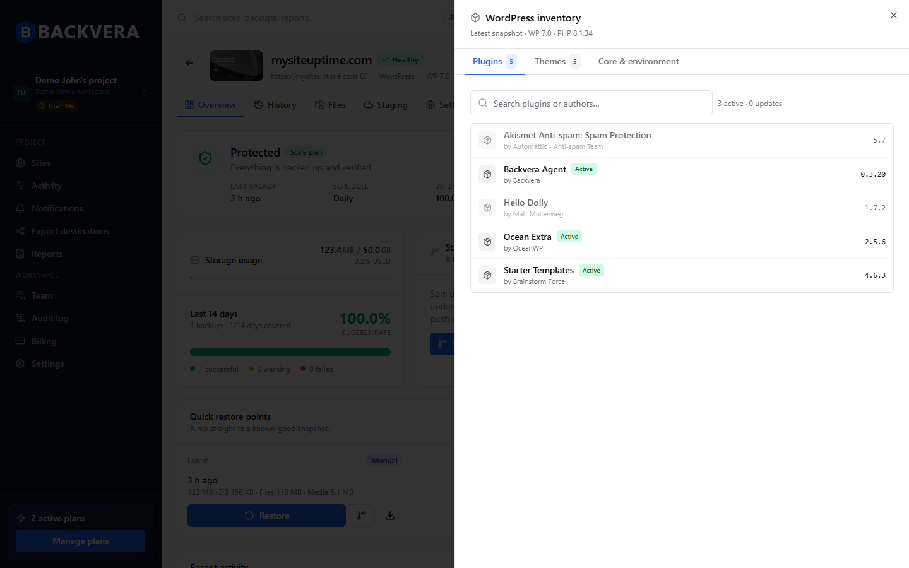Click the Active badge next to Ocean Extra

click(569, 236)
